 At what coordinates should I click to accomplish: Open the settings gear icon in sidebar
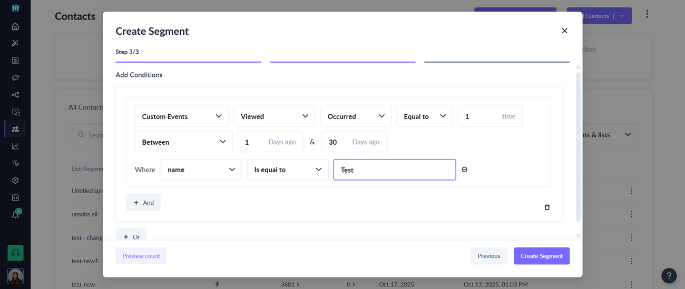pyautogui.click(x=15, y=181)
